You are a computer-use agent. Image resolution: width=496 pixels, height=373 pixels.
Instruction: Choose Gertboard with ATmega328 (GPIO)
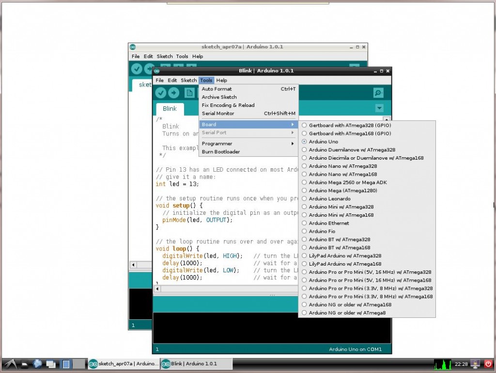[350, 125]
